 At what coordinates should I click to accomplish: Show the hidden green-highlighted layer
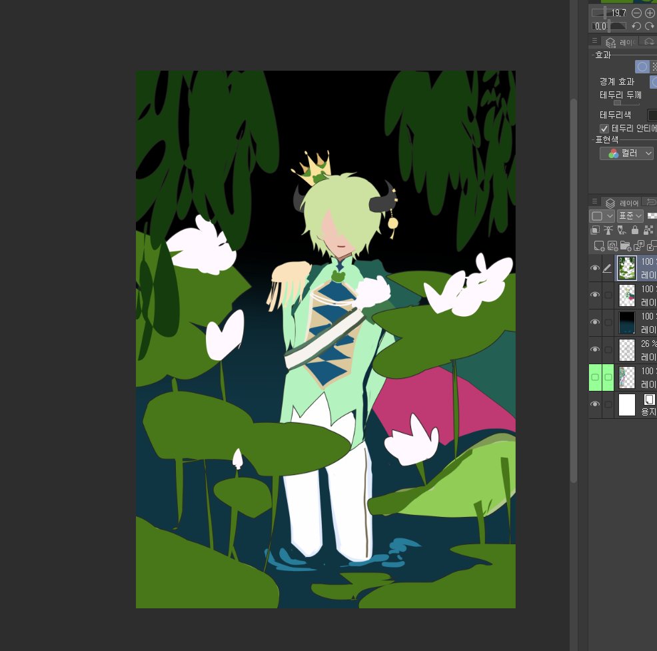pos(595,378)
